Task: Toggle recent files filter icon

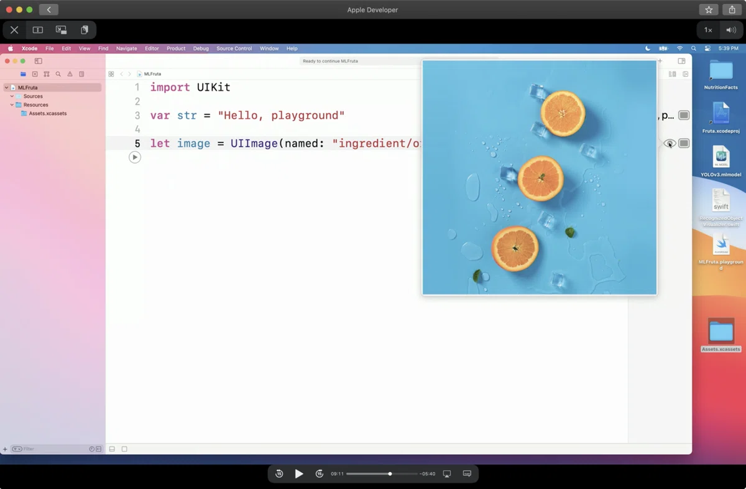Action: coord(91,449)
